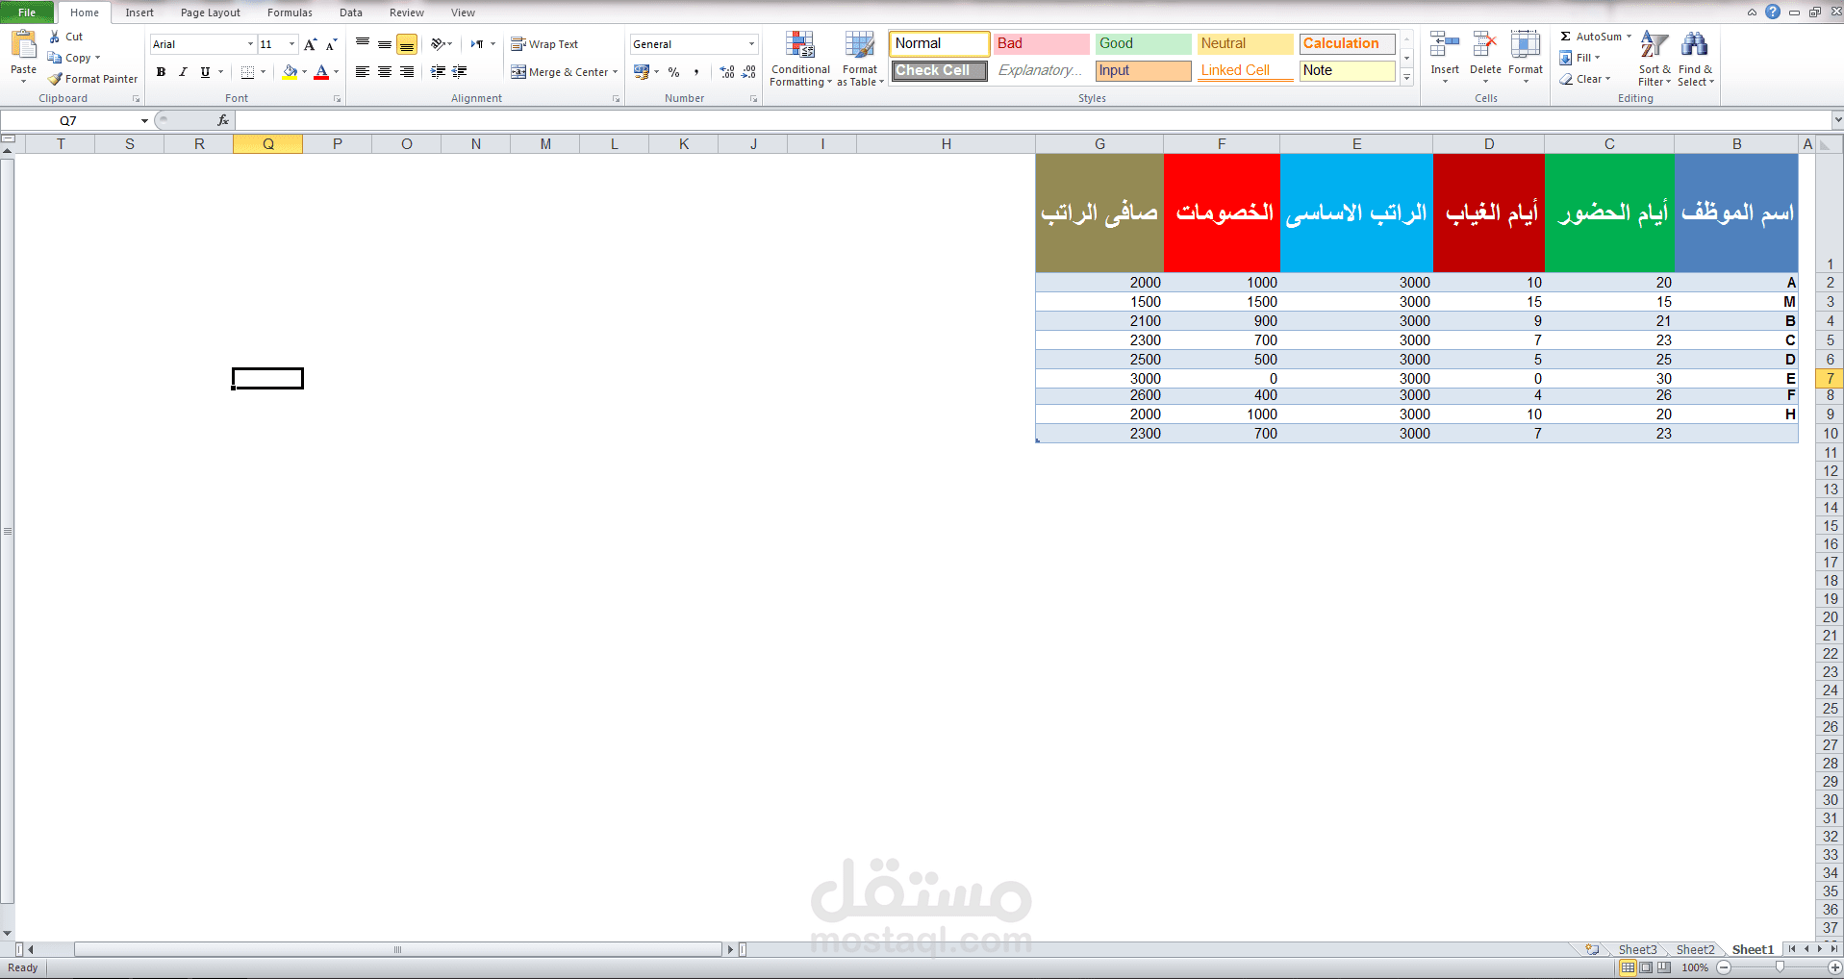1844x979 pixels.
Task: Click the AutoSum sigma icon
Action: (x=1566, y=37)
